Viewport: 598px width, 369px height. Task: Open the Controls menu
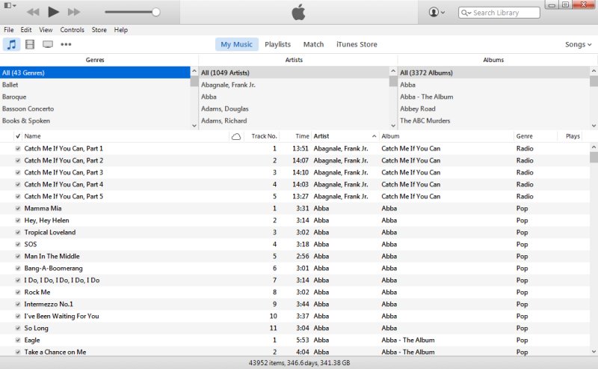72,30
